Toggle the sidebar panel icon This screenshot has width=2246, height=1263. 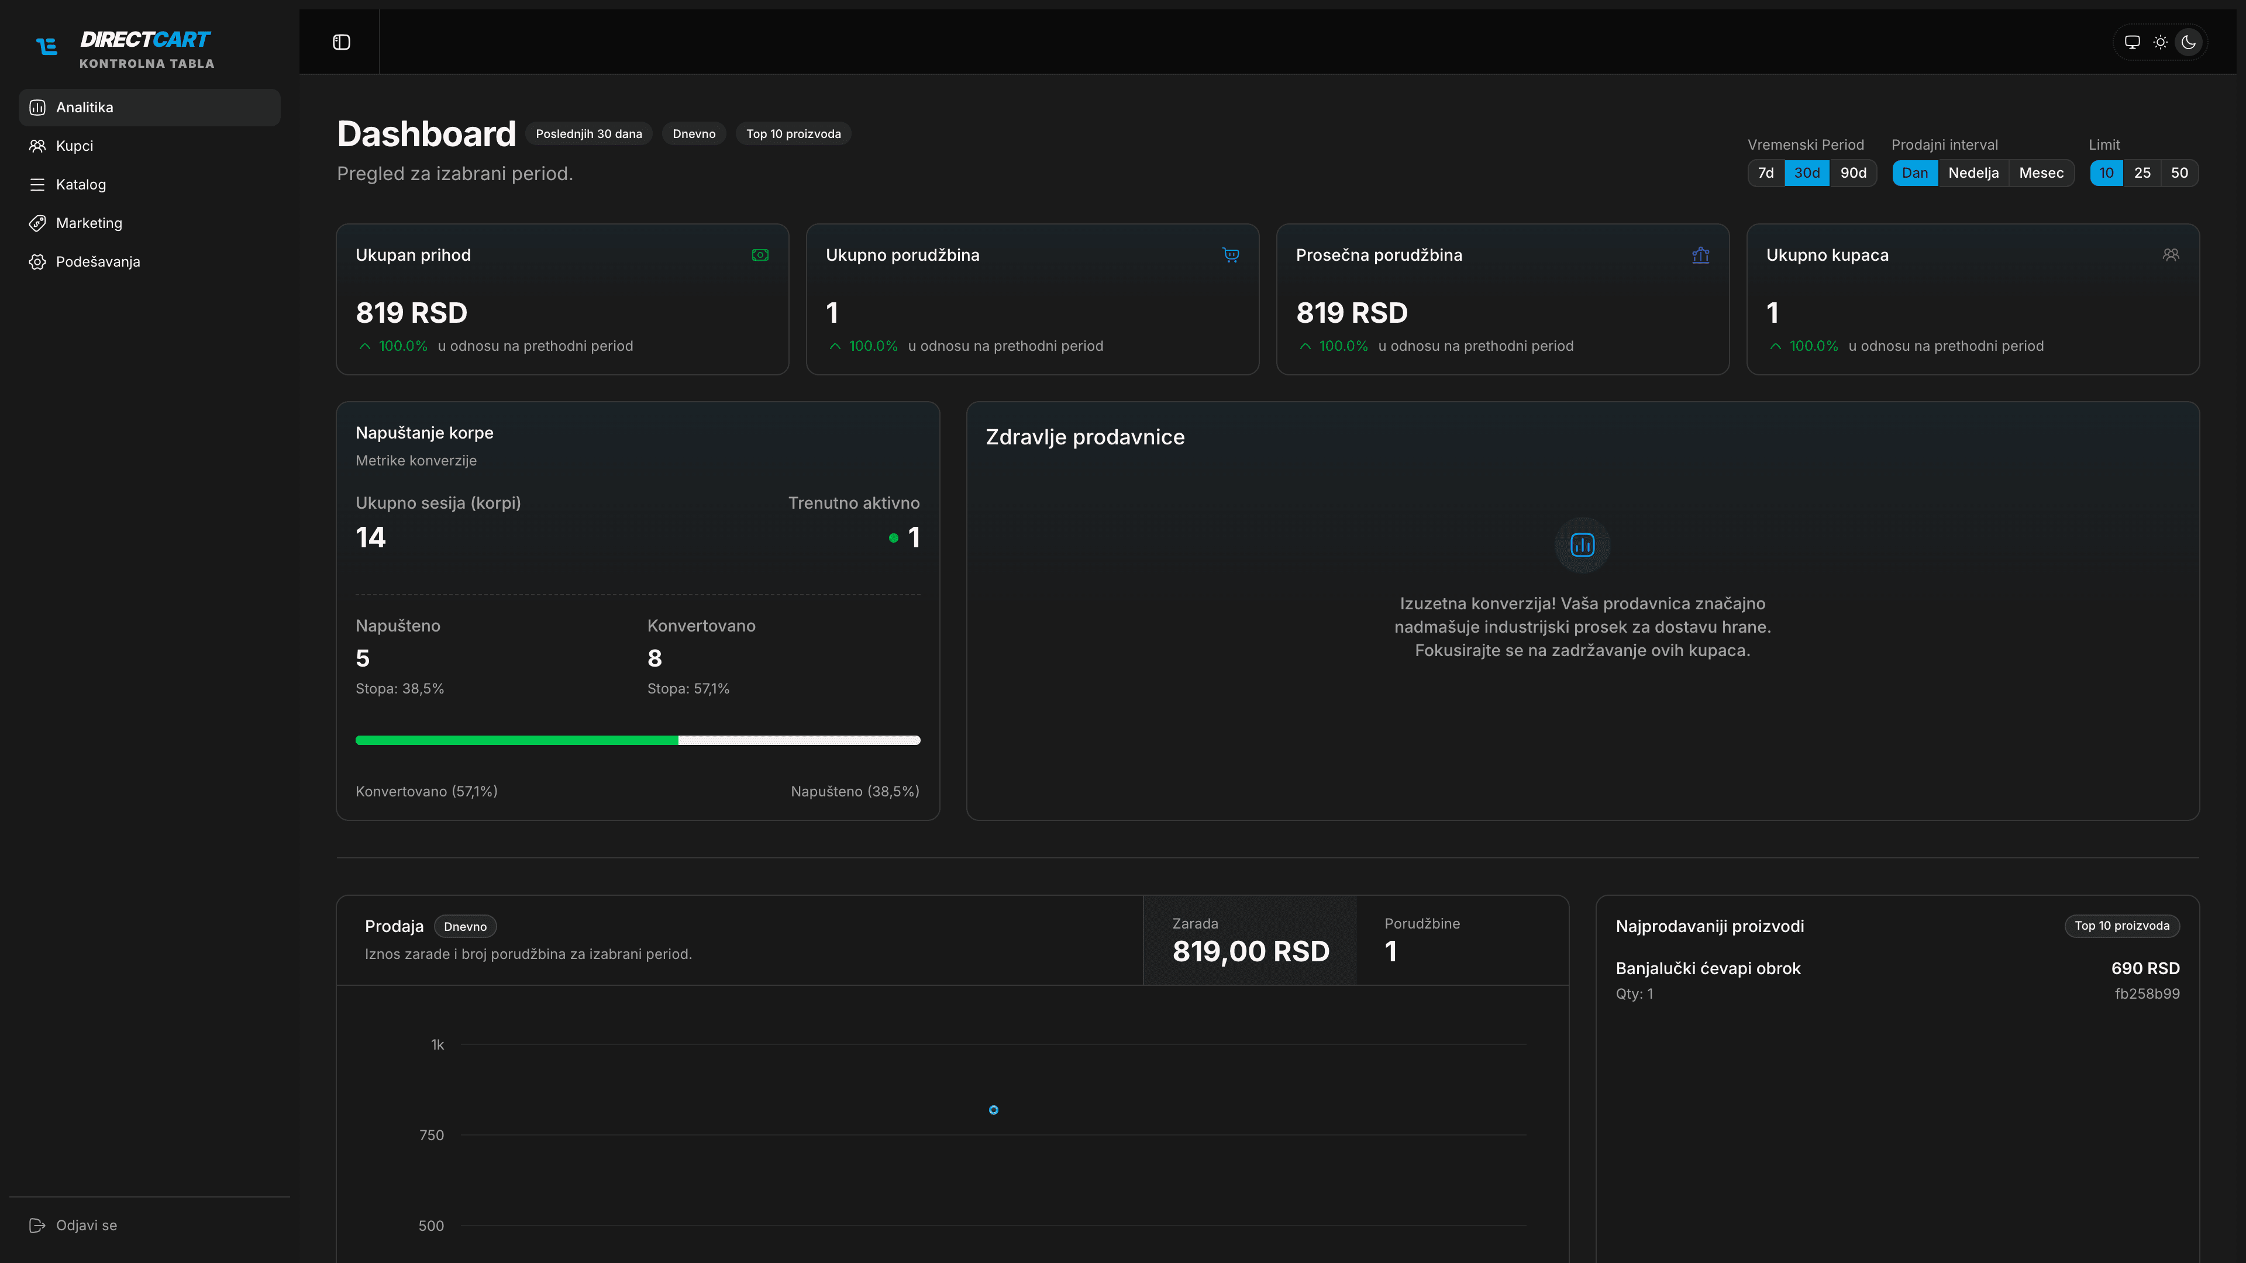pos(341,42)
